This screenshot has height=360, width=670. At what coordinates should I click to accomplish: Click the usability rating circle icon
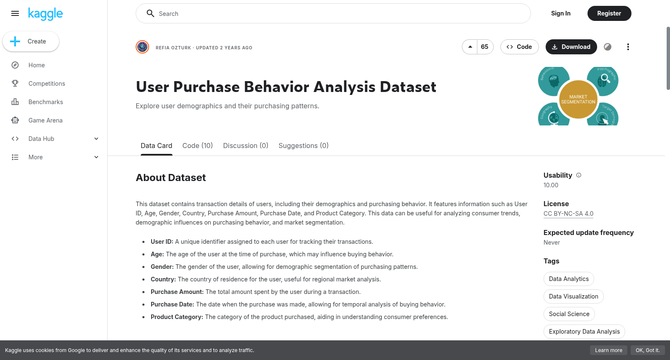click(x=608, y=47)
